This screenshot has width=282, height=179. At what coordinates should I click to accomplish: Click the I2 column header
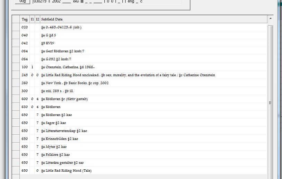[37, 19]
